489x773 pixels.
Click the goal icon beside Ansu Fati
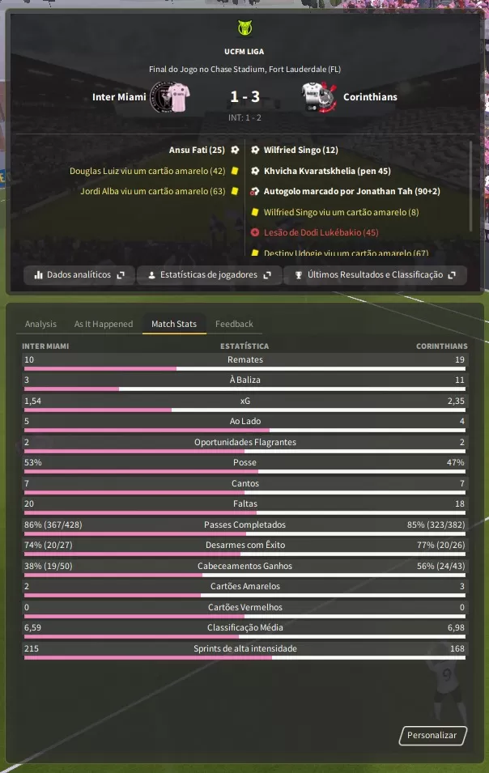[x=235, y=150]
